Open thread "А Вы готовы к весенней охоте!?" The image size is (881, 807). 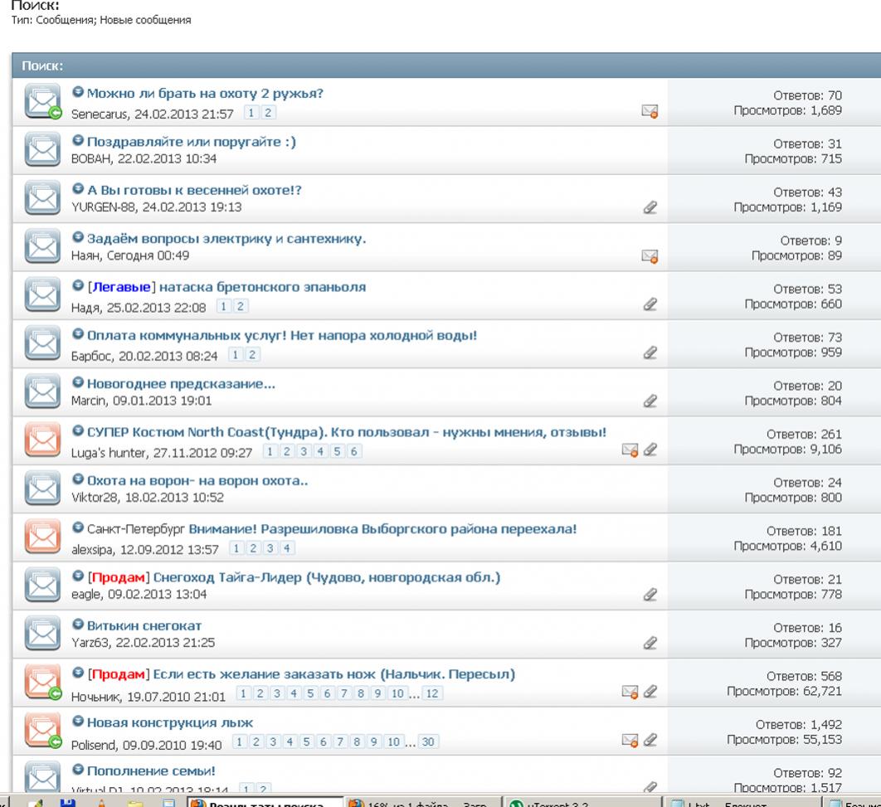pyautogui.click(x=194, y=190)
